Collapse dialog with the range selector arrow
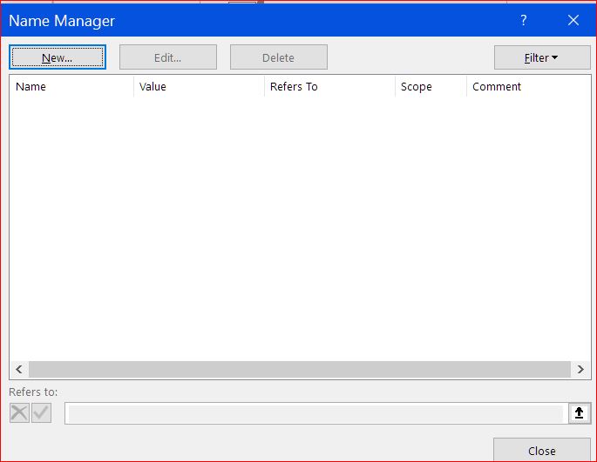The width and height of the screenshot is (597, 462). pos(580,413)
